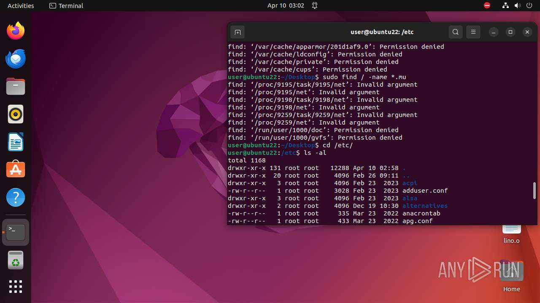Click the 'total 1168' line

click(x=247, y=160)
